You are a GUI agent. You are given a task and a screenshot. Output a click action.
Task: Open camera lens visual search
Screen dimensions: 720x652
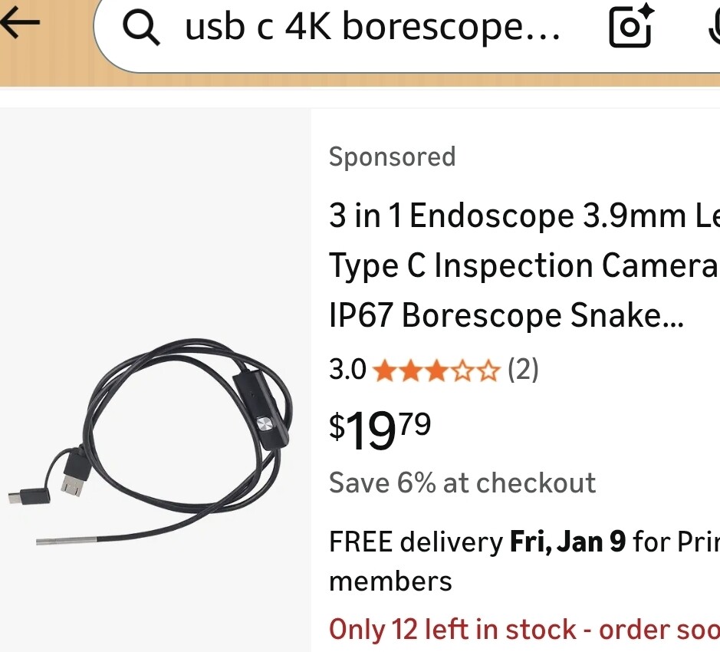[630, 26]
